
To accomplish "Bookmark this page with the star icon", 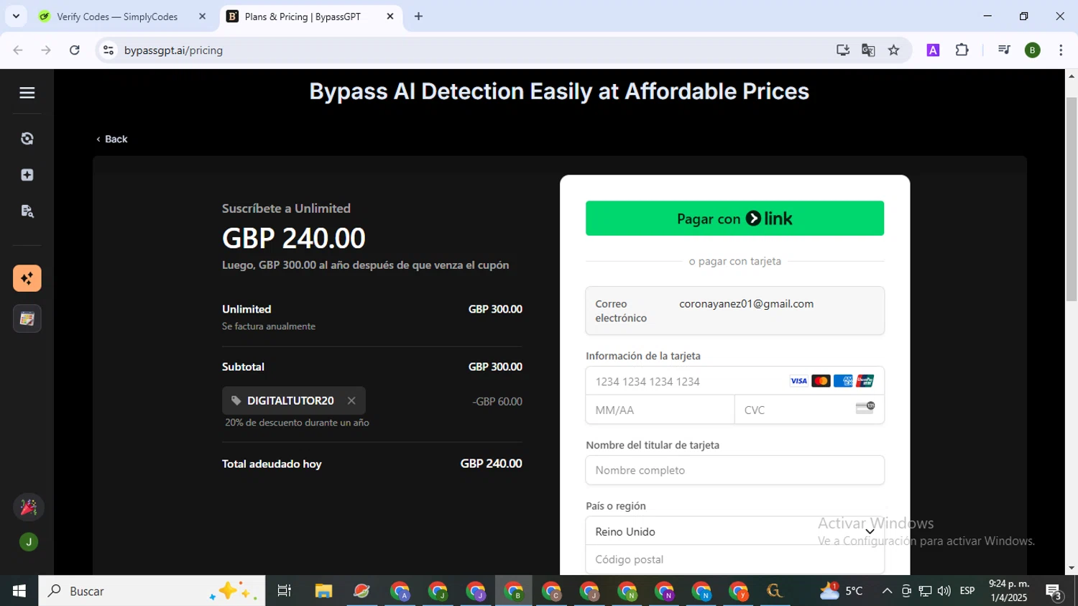I will pos(893,50).
